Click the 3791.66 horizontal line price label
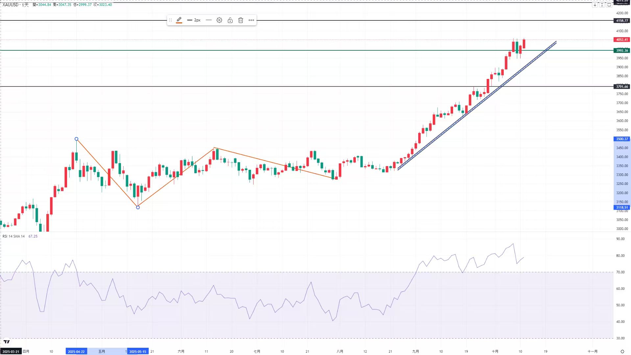Viewport: 631px width, 355px height. pyautogui.click(x=622, y=87)
